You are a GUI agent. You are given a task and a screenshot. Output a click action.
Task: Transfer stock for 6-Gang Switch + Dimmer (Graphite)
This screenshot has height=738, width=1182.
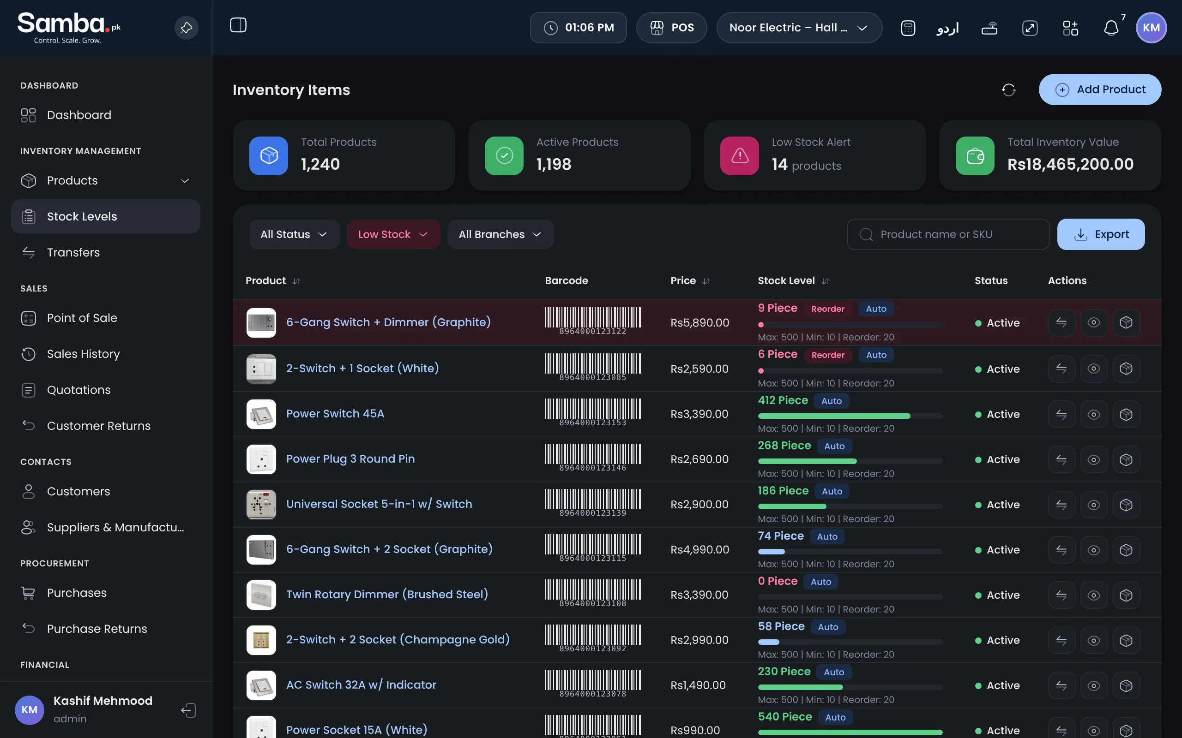pos(1061,322)
